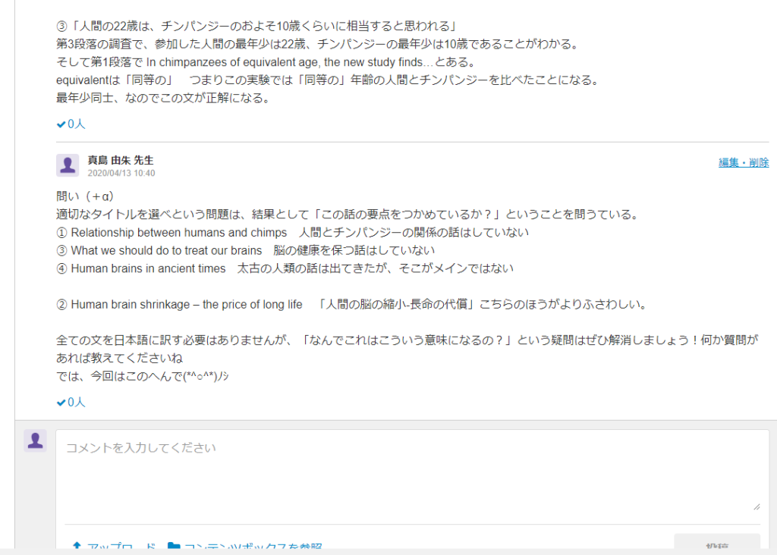Click the 真島 由朱 先生 profile avatar
Image resolution: width=777 pixels, height=555 pixels.
tap(68, 165)
